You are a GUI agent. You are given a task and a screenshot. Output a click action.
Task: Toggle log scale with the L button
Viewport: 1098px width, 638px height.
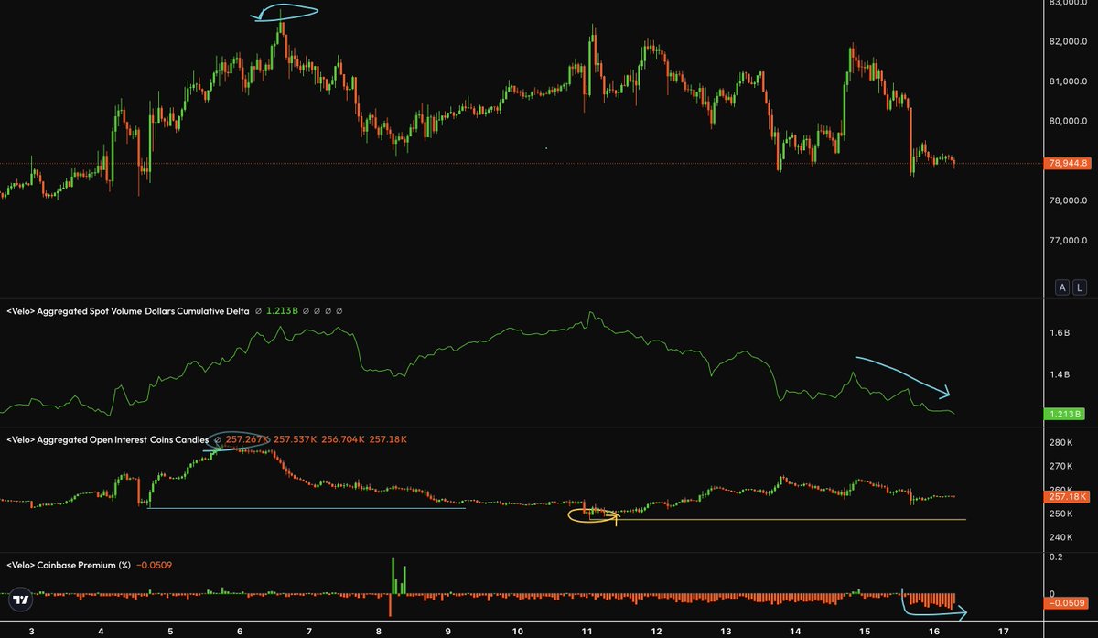click(1080, 287)
